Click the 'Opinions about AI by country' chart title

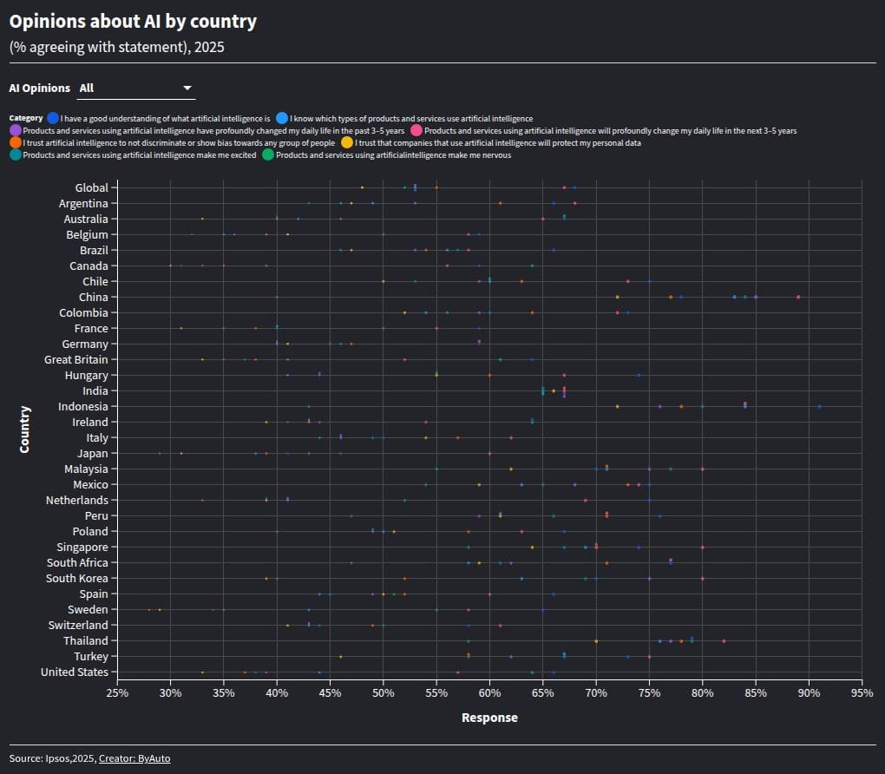(x=134, y=22)
